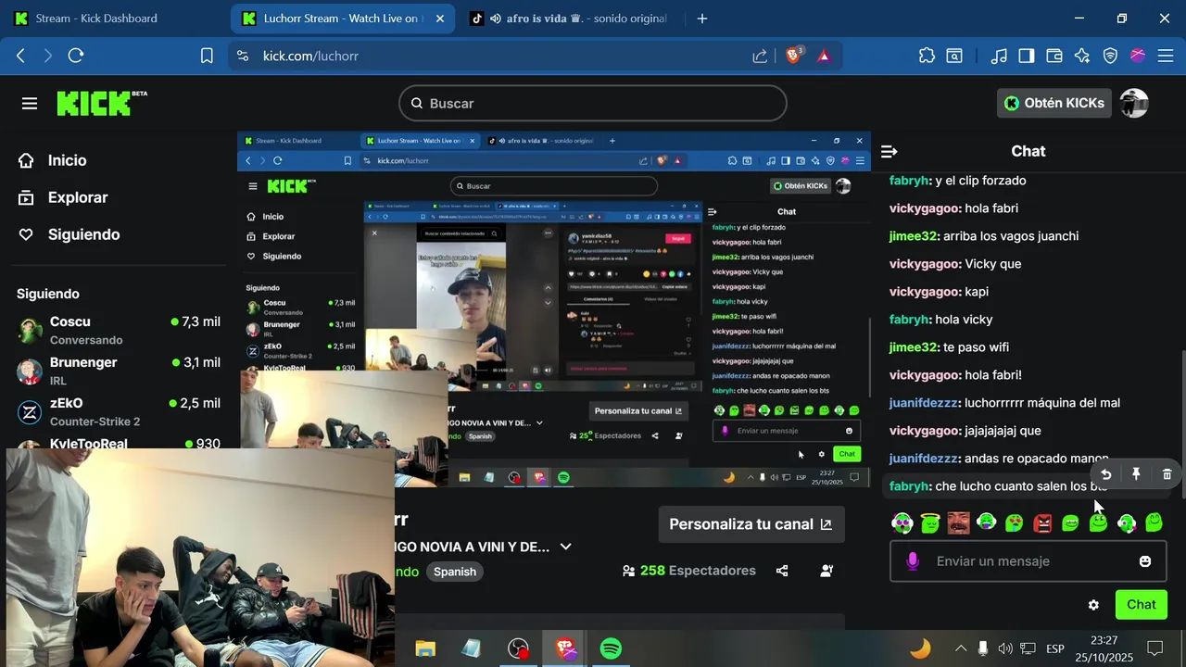
Task: Click the Spanish language tag
Action: [455, 572]
